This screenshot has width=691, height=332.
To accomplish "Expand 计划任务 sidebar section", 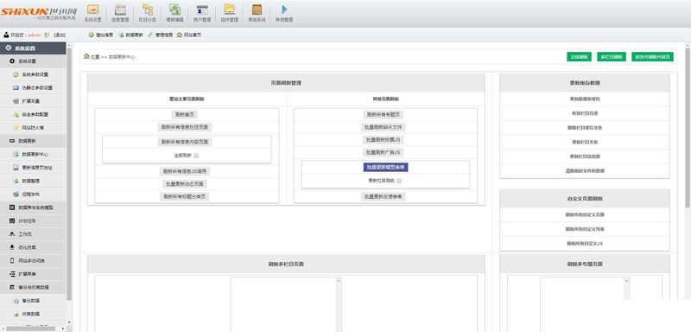I will (x=33, y=220).
